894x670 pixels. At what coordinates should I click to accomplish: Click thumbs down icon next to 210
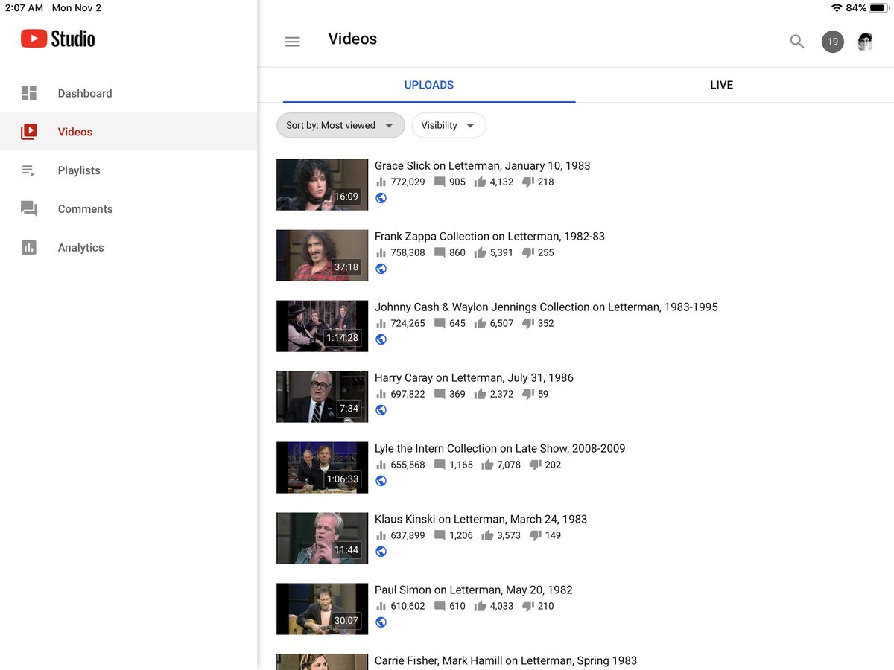[528, 606]
